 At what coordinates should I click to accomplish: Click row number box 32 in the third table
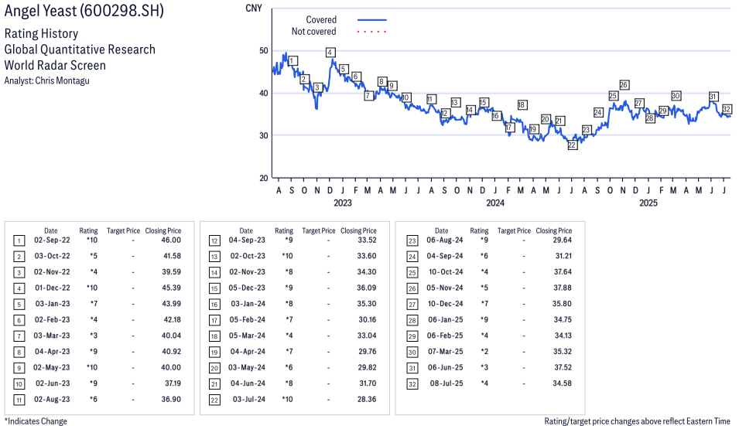click(x=412, y=384)
